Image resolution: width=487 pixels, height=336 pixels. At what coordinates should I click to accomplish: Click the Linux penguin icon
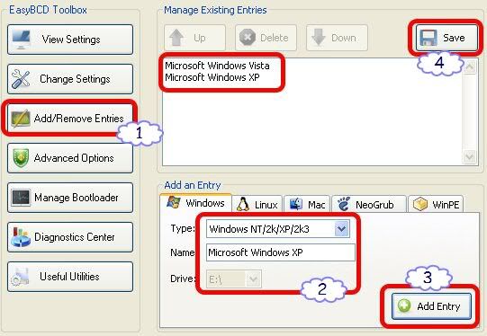pyautogui.click(x=242, y=204)
